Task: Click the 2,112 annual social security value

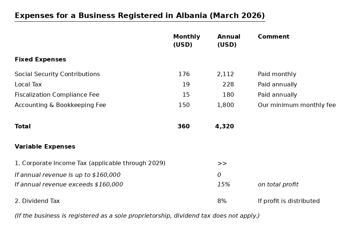Action: pos(225,74)
